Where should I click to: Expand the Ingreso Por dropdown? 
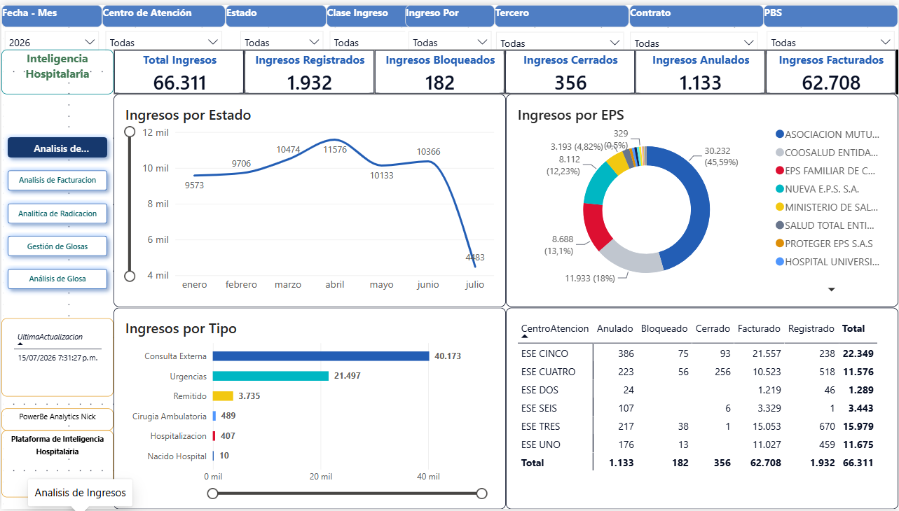(448, 42)
